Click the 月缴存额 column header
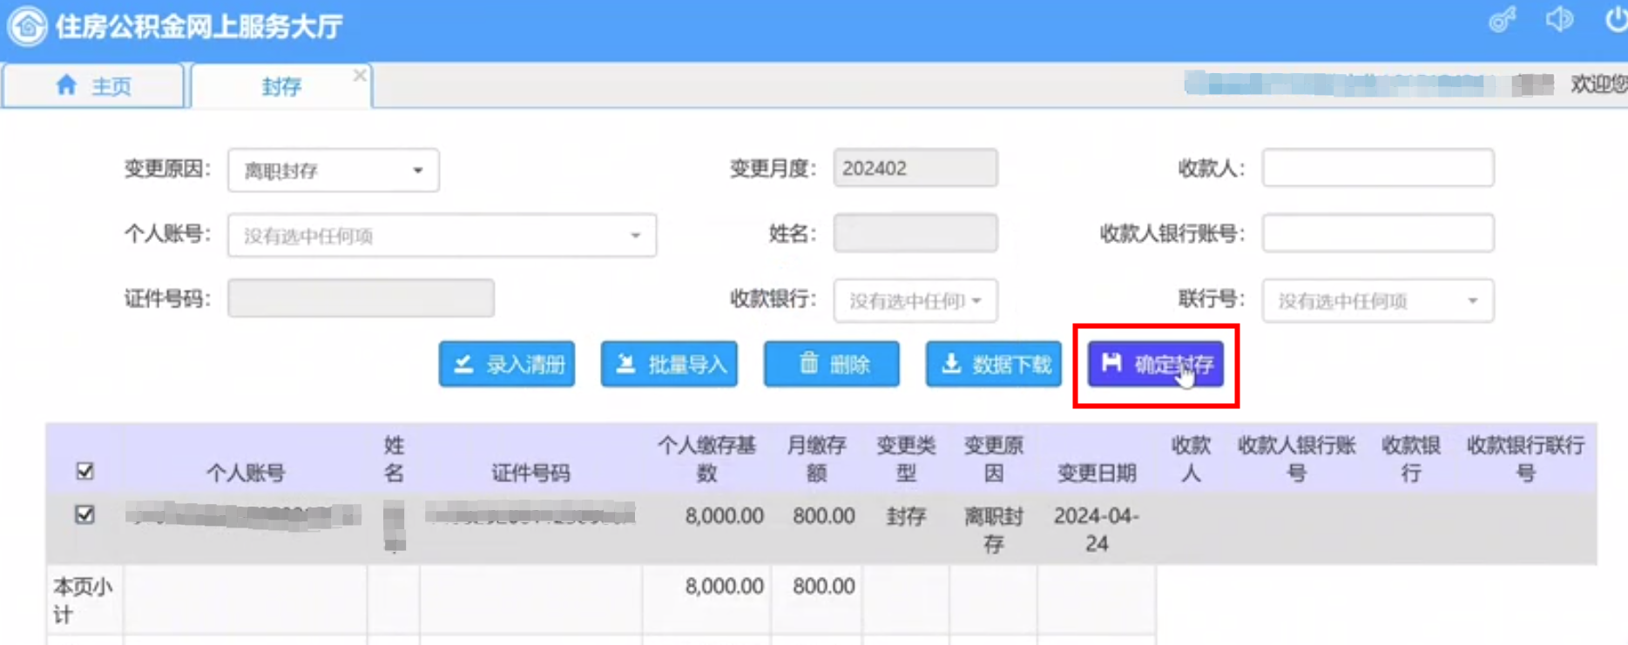Viewport: 1628px width, 645px height. (816, 459)
